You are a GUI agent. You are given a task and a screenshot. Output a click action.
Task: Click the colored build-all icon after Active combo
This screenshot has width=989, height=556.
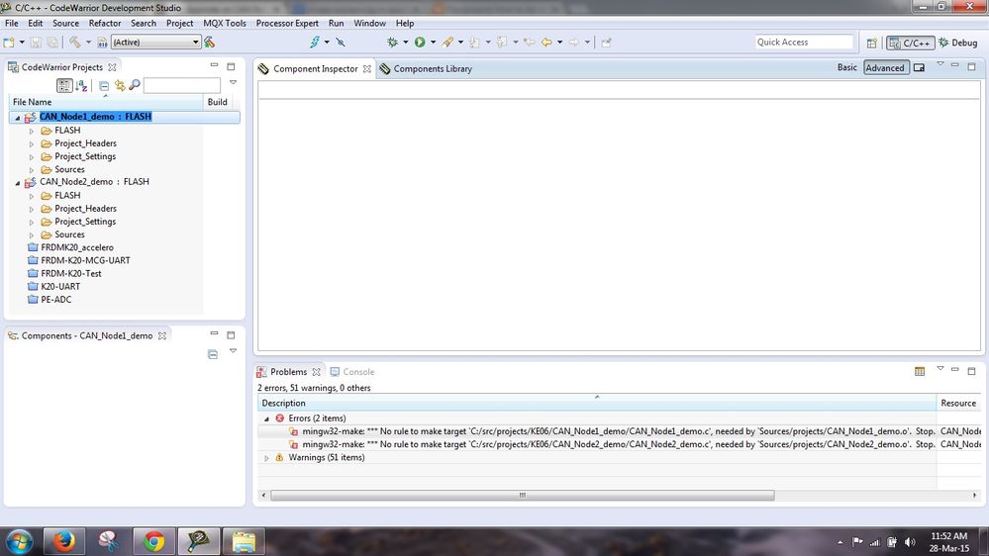pyautogui.click(x=210, y=43)
